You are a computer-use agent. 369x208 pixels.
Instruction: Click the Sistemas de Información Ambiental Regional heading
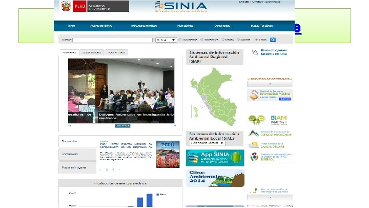point(214,57)
